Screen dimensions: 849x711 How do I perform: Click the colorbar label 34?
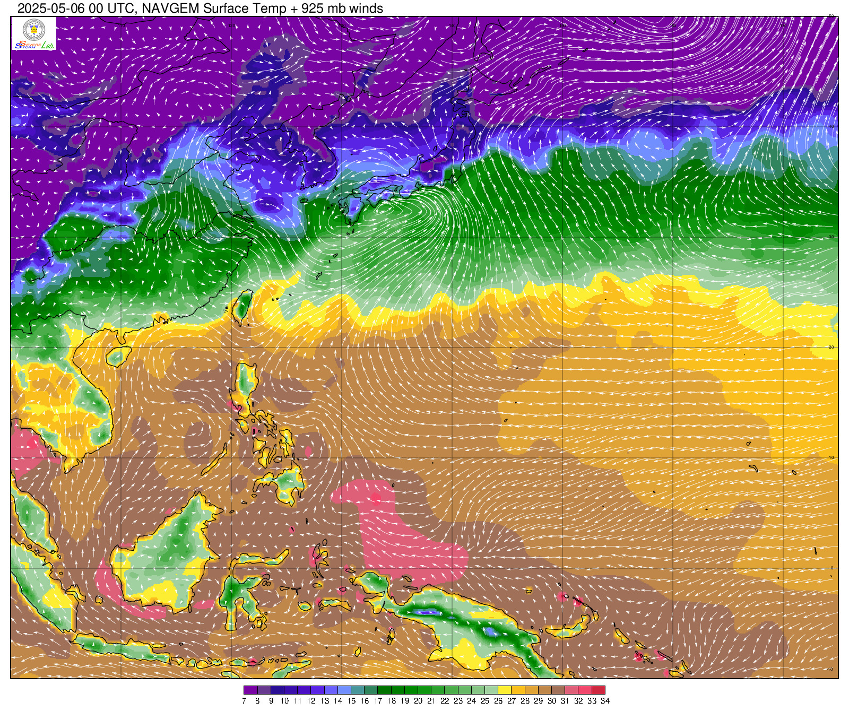tap(605, 701)
